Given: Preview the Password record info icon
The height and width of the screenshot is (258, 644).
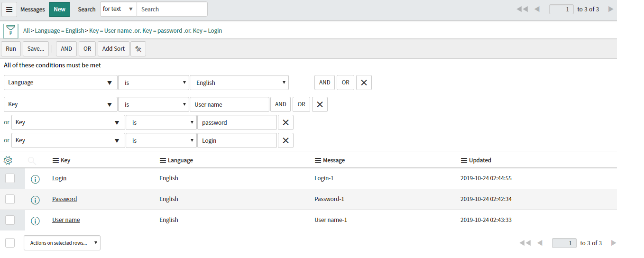Looking at the screenshot, I should tap(35, 200).
